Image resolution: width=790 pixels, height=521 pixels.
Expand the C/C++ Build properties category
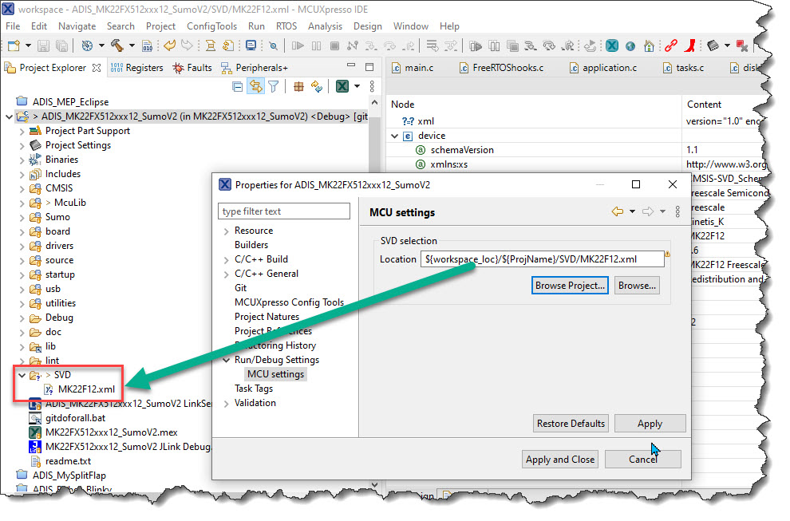pos(227,259)
